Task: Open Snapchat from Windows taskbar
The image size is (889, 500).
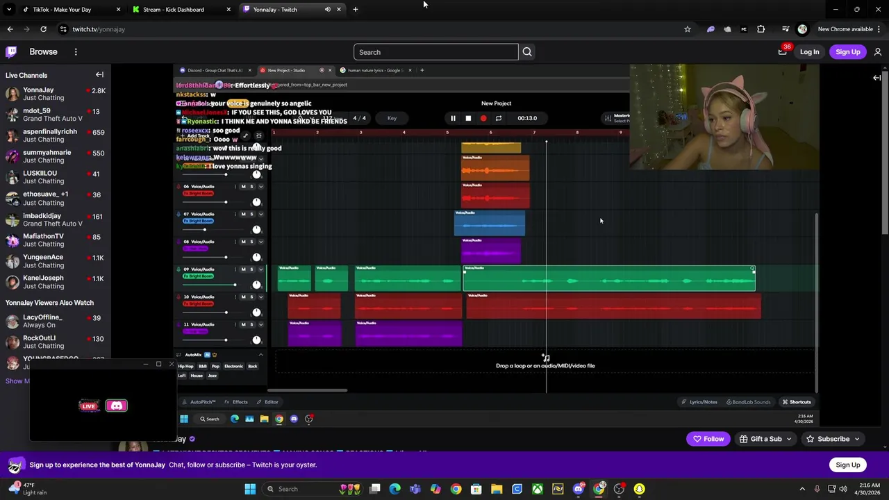Action: [x=639, y=489]
